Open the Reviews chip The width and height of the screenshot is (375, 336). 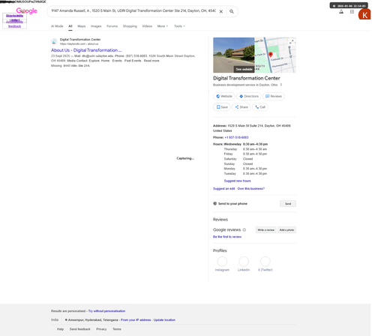click(274, 96)
